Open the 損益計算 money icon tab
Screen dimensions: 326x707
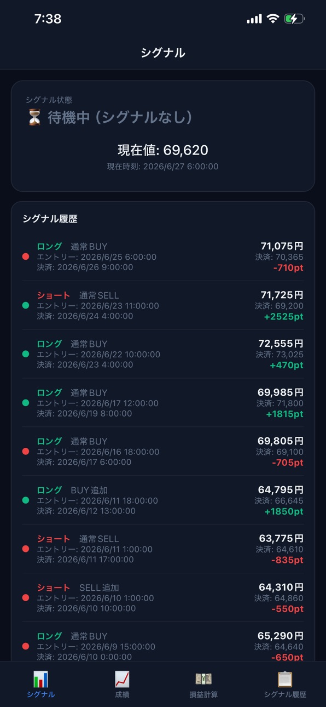click(203, 679)
